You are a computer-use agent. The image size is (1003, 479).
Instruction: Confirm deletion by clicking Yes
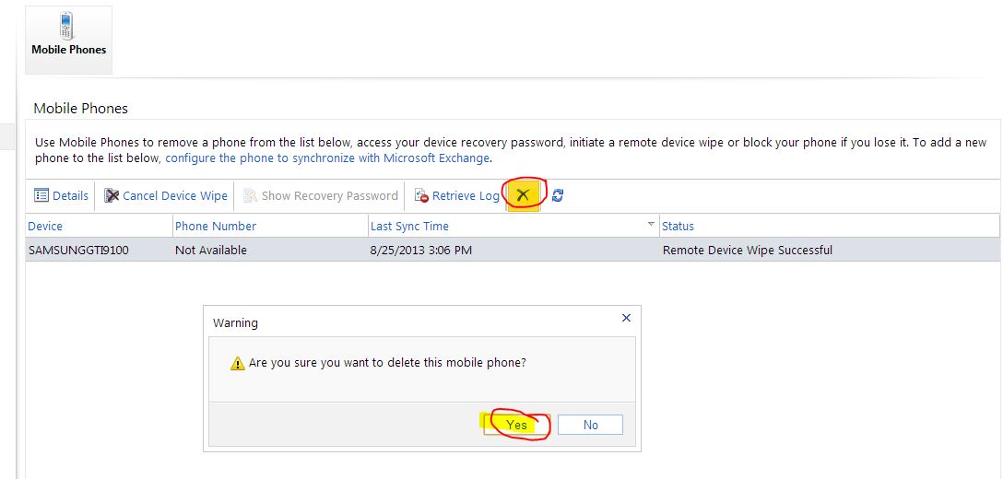click(516, 425)
